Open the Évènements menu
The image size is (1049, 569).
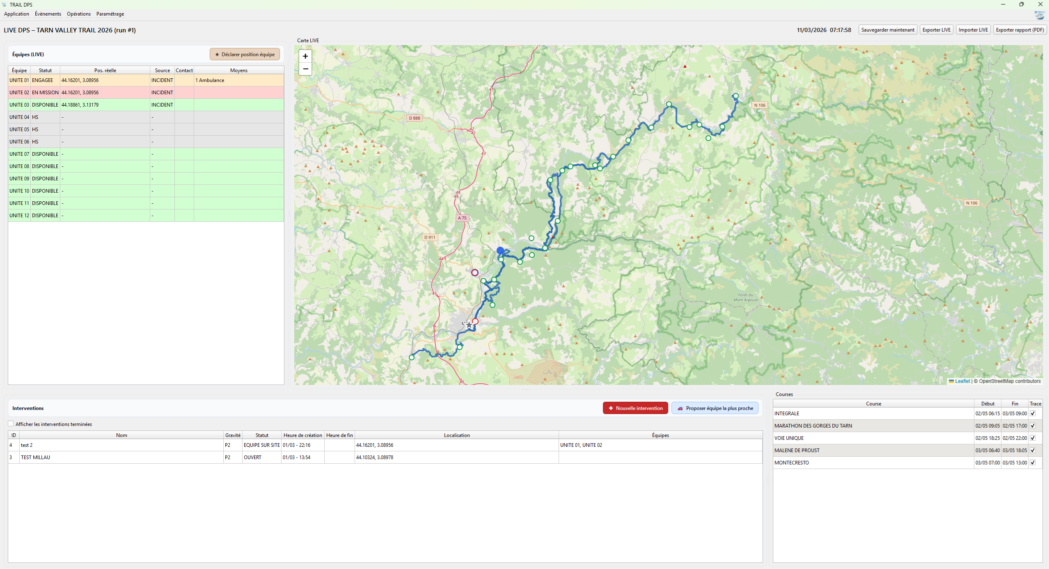pos(48,14)
